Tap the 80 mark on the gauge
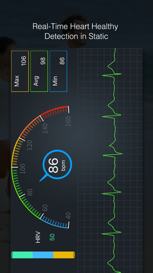The image size is (153, 273). (30, 192)
